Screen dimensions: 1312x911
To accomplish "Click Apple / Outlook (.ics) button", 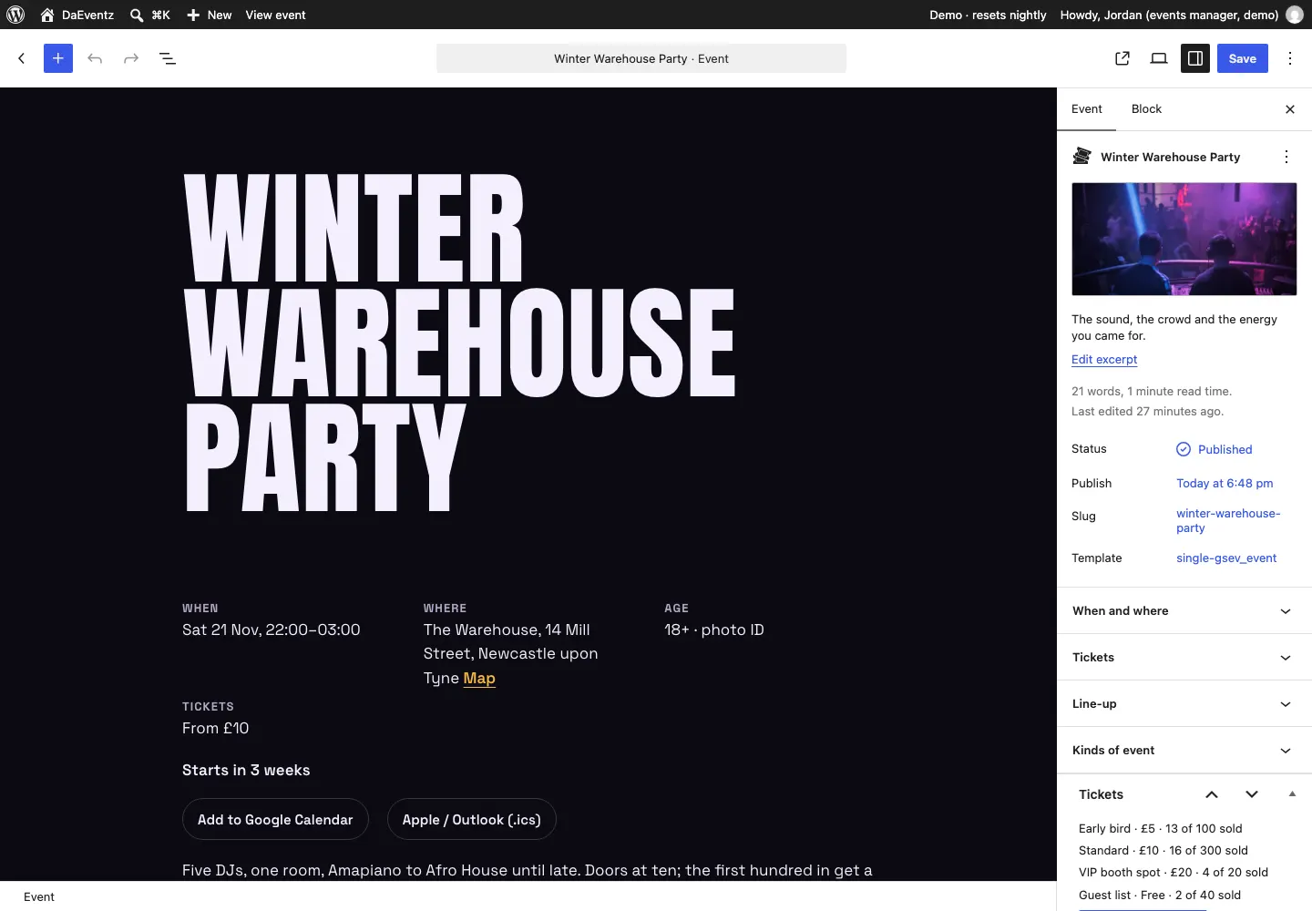I will click(x=472, y=820).
